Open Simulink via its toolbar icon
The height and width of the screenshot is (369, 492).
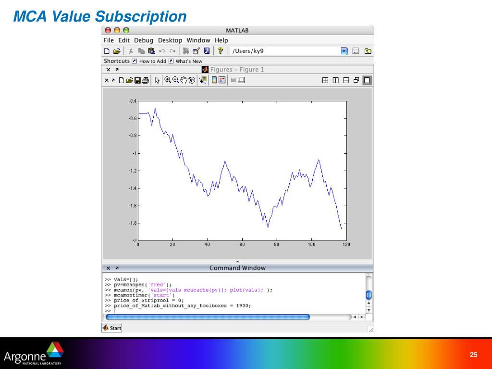(186, 51)
